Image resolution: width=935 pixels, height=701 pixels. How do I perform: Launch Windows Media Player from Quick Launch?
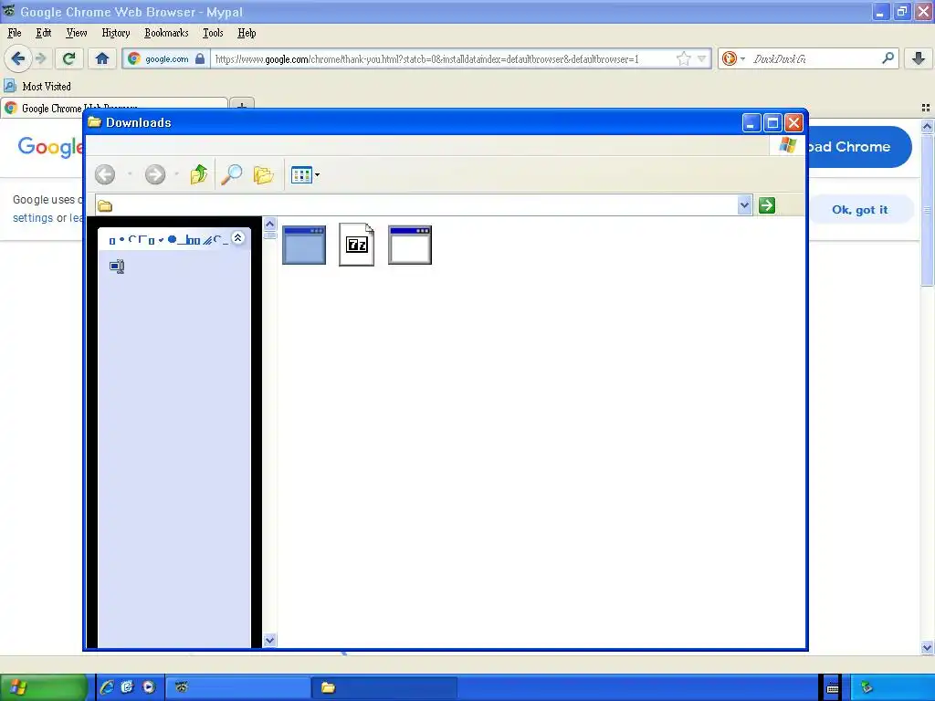pyautogui.click(x=149, y=687)
